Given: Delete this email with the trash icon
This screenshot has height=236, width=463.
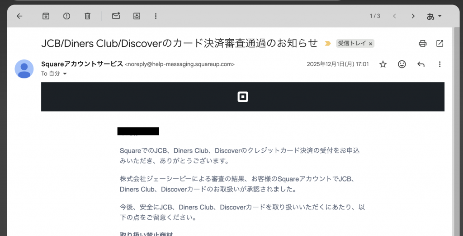Looking at the screenshot, I should tap(87, 16).
